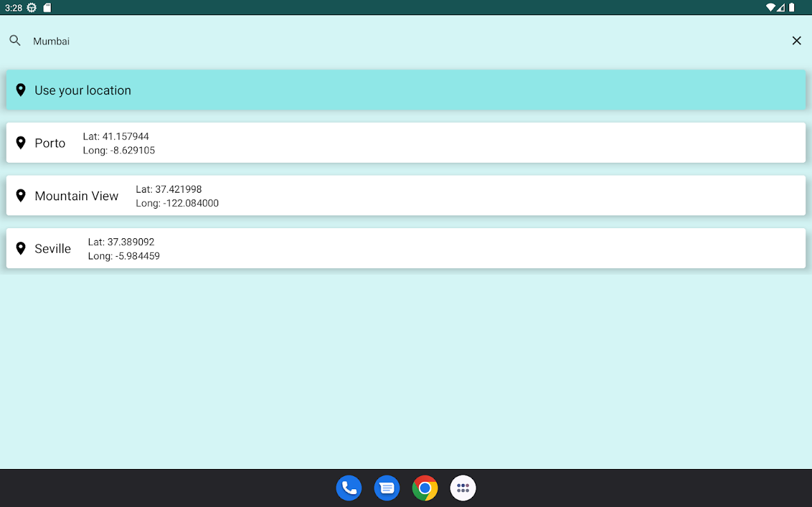Select Seville longitude -5.984459 text

click(124, 255)
